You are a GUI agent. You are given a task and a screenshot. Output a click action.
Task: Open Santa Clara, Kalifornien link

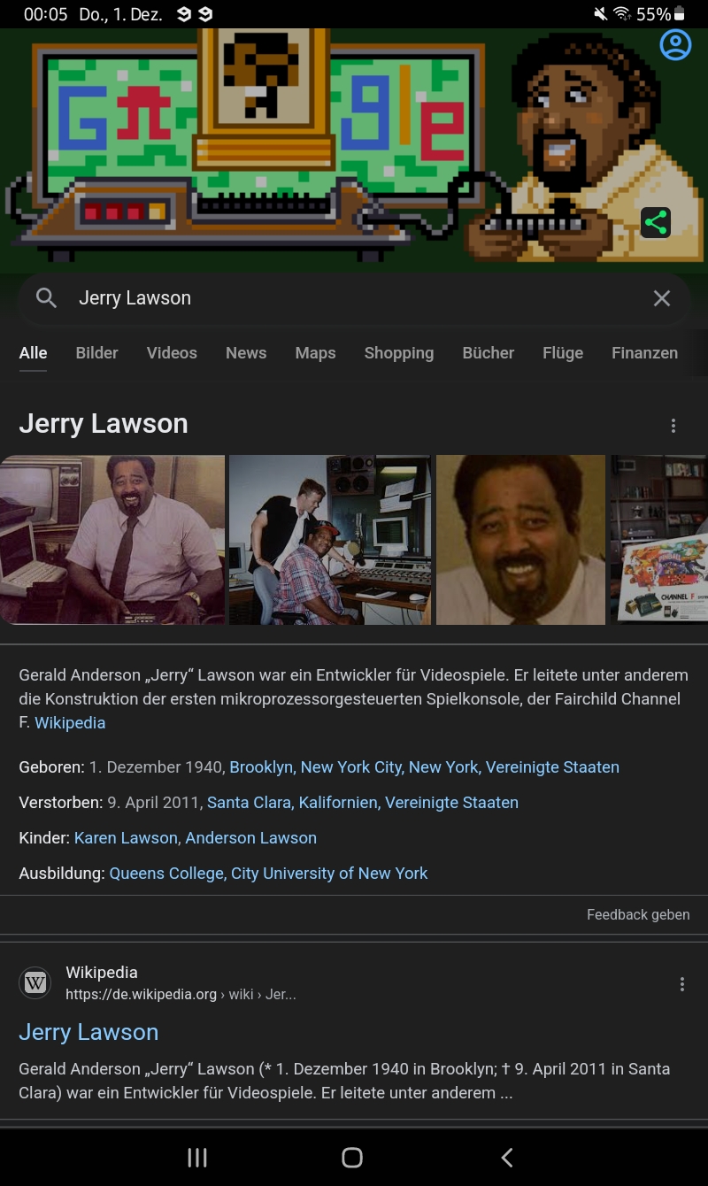point(363,803)
